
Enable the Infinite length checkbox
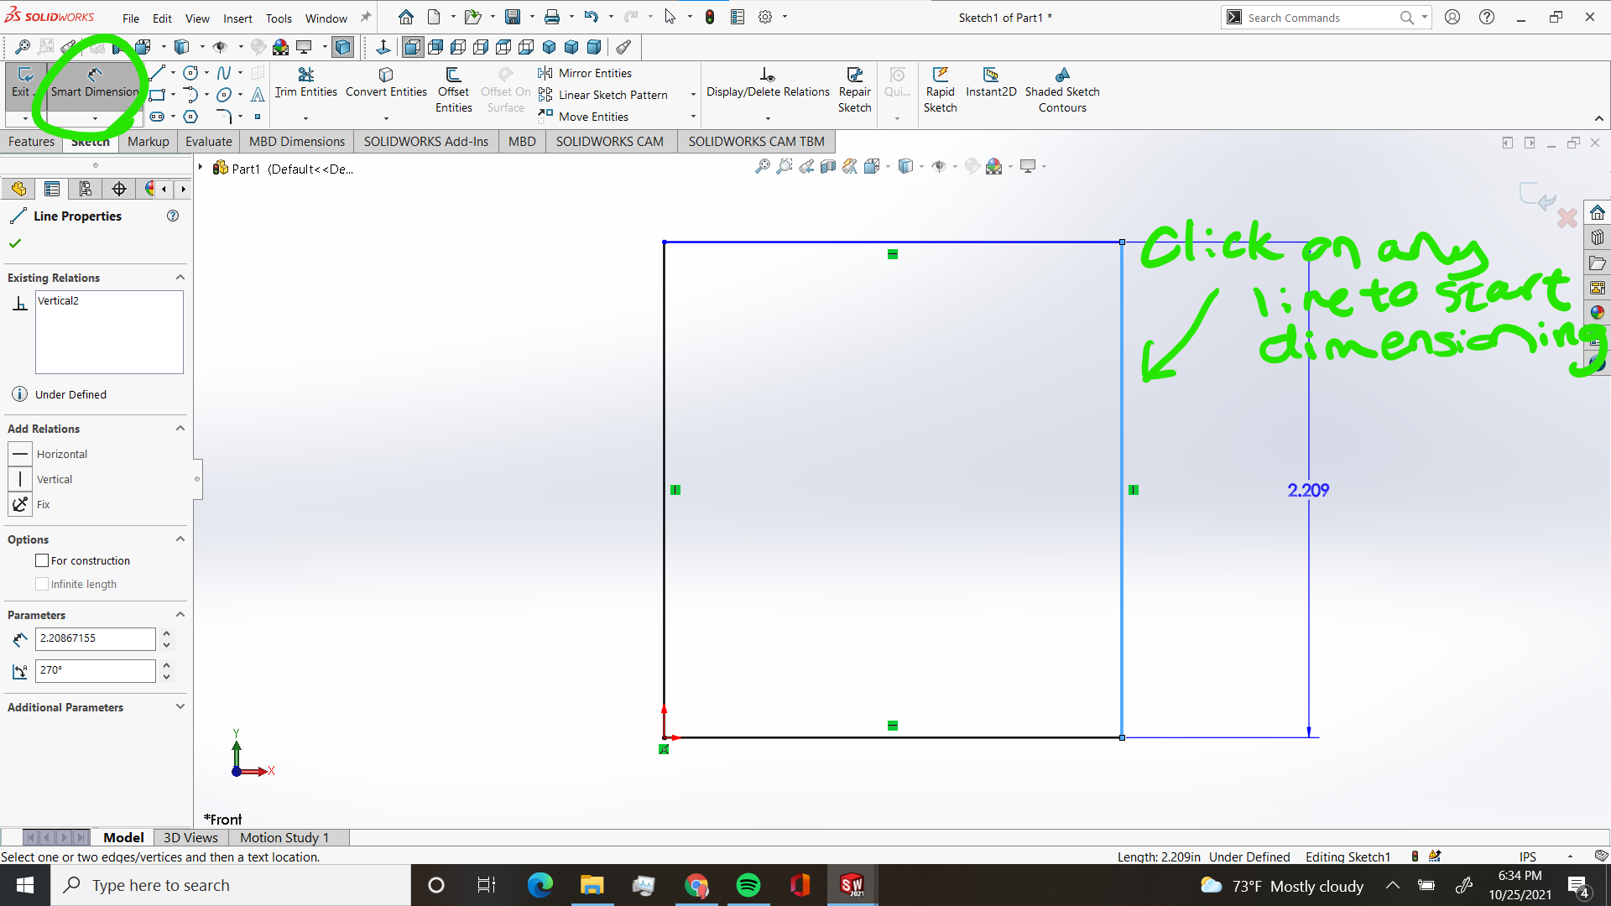(42, 584)
